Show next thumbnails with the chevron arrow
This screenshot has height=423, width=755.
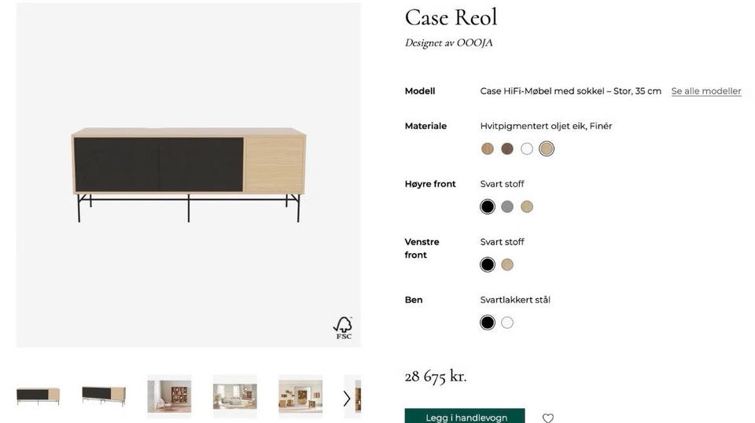[x=347, y=398]
